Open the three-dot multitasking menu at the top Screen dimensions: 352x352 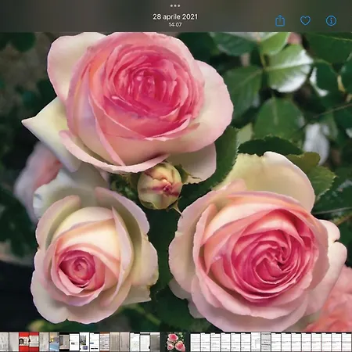click(175, 5)
